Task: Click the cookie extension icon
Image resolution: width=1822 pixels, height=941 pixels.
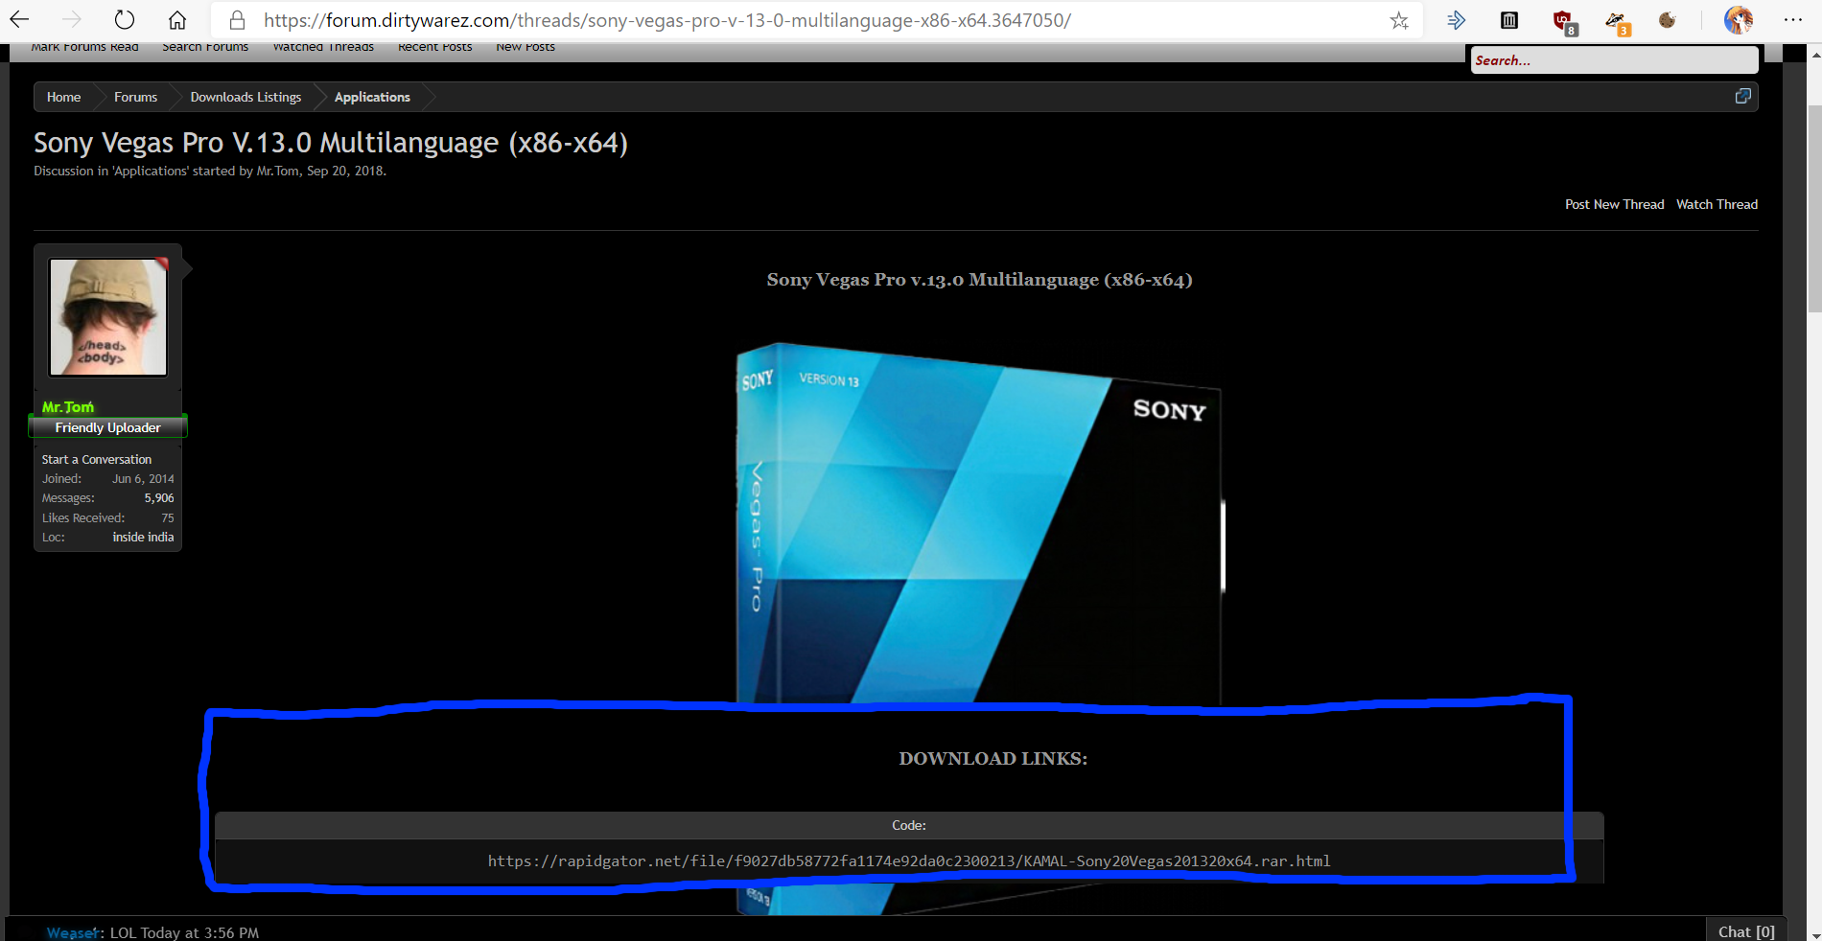Action: 1668,20
